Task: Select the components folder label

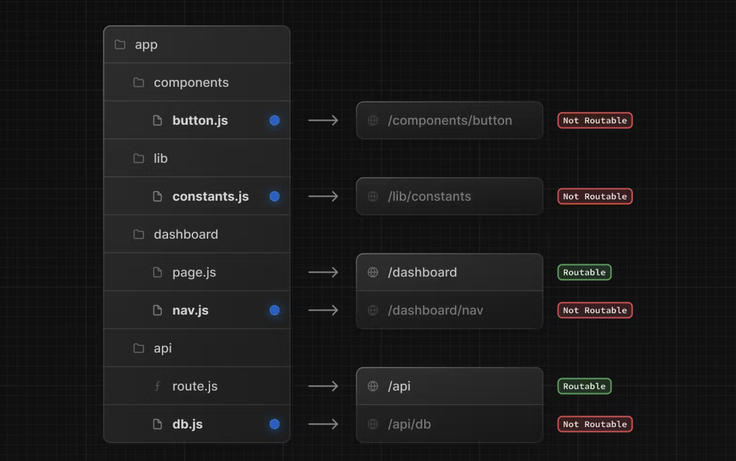Action: click(x=191, y=83)
